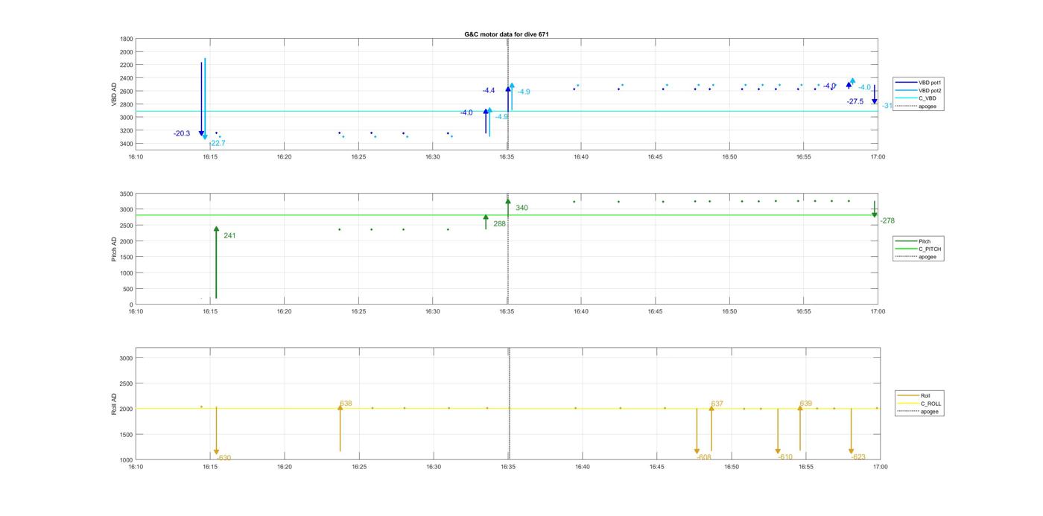
Task: Click the '-27.5' VBD data label
Action: (x=855, y=102)
